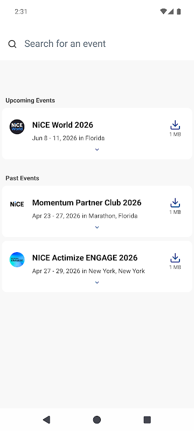Open recent apps with the square button
This screenshot has width=194, height=431.
(147, 420)
